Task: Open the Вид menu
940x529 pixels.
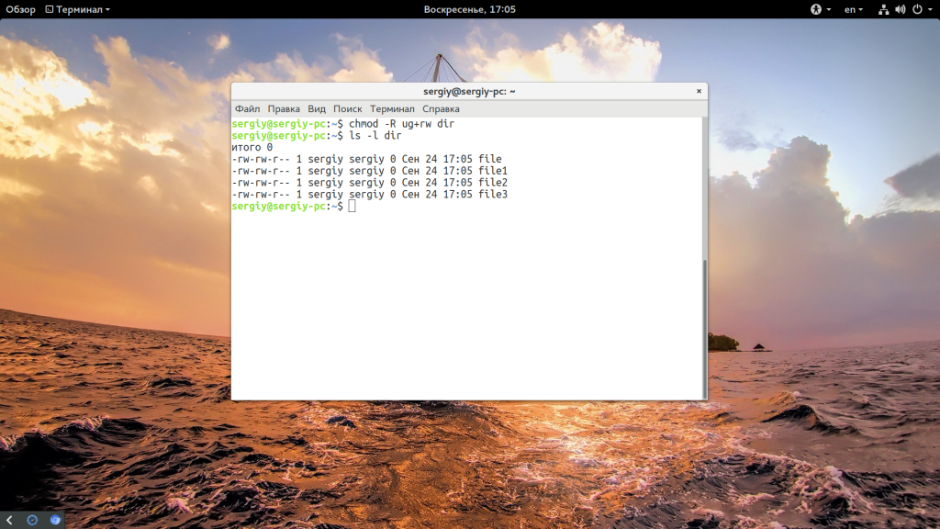Action: 317,108
